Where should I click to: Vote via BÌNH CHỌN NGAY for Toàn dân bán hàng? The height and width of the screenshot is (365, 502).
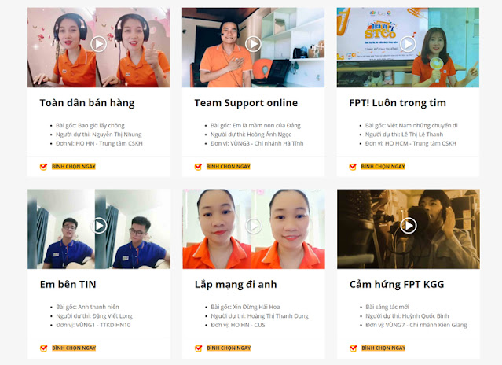(x=74, y=166)
